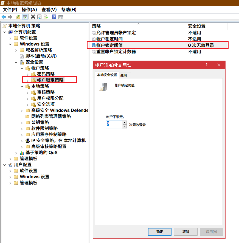Collapse the 计算机配置 node
Screen dimensions: 239x243
[x=4, y=32]
